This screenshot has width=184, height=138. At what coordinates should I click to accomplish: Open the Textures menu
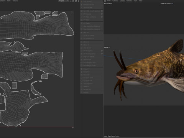15,1
